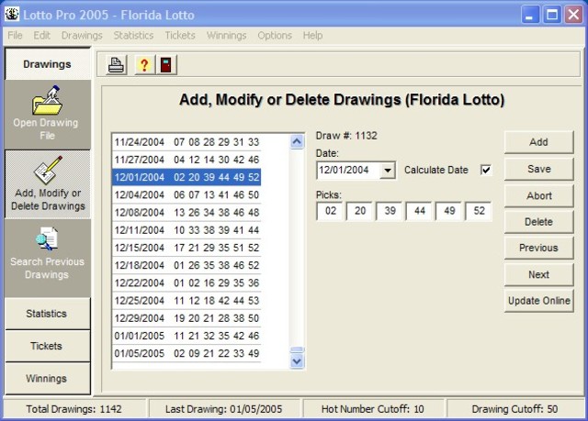
Task: Select the 12/25/2004 drawing row
Action: [x=187, y=301]
